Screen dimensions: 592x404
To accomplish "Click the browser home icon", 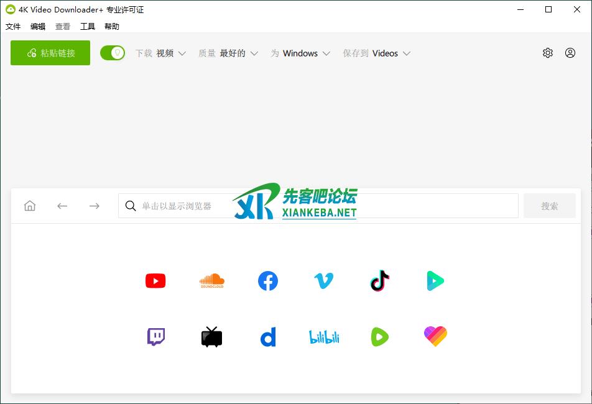I will (x=29, y=206).
